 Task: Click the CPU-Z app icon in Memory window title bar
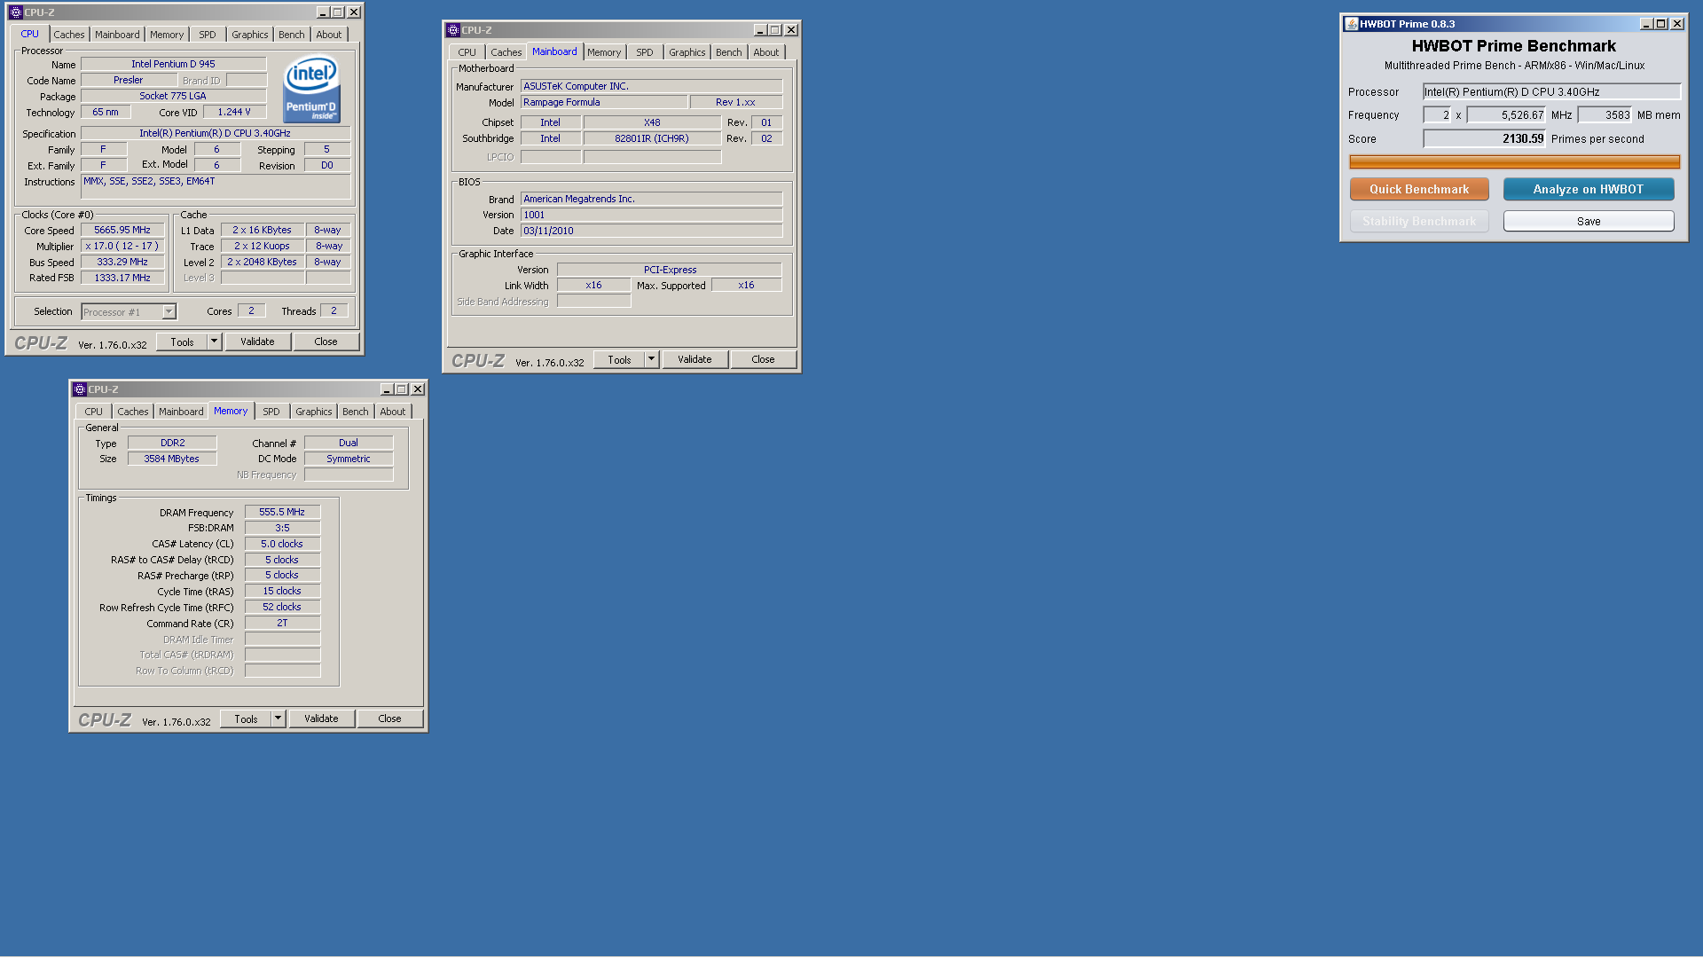pyautogui.click(x=79, y=389)
